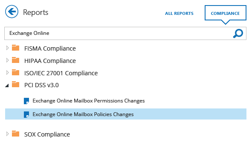Click the Mailbox Permissions Changes report icon
252x168 pixels.
(26, 101)
